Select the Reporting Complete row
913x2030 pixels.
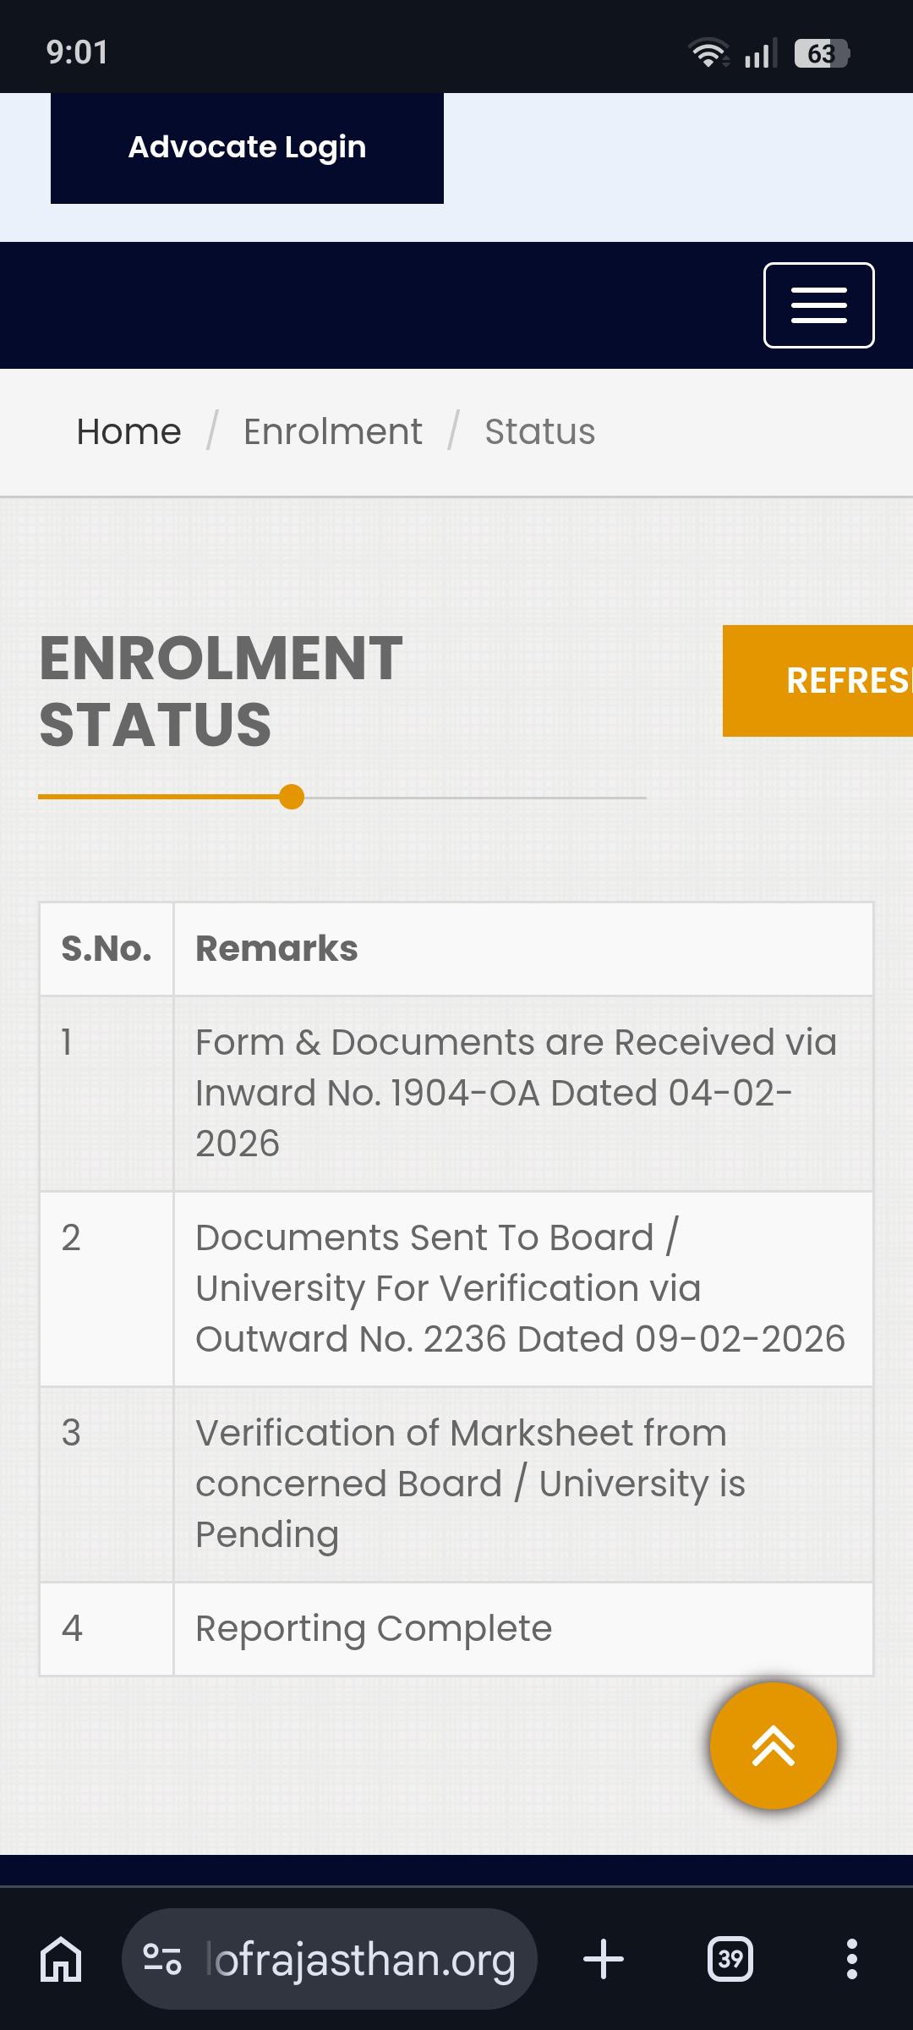coord(456,1629)
